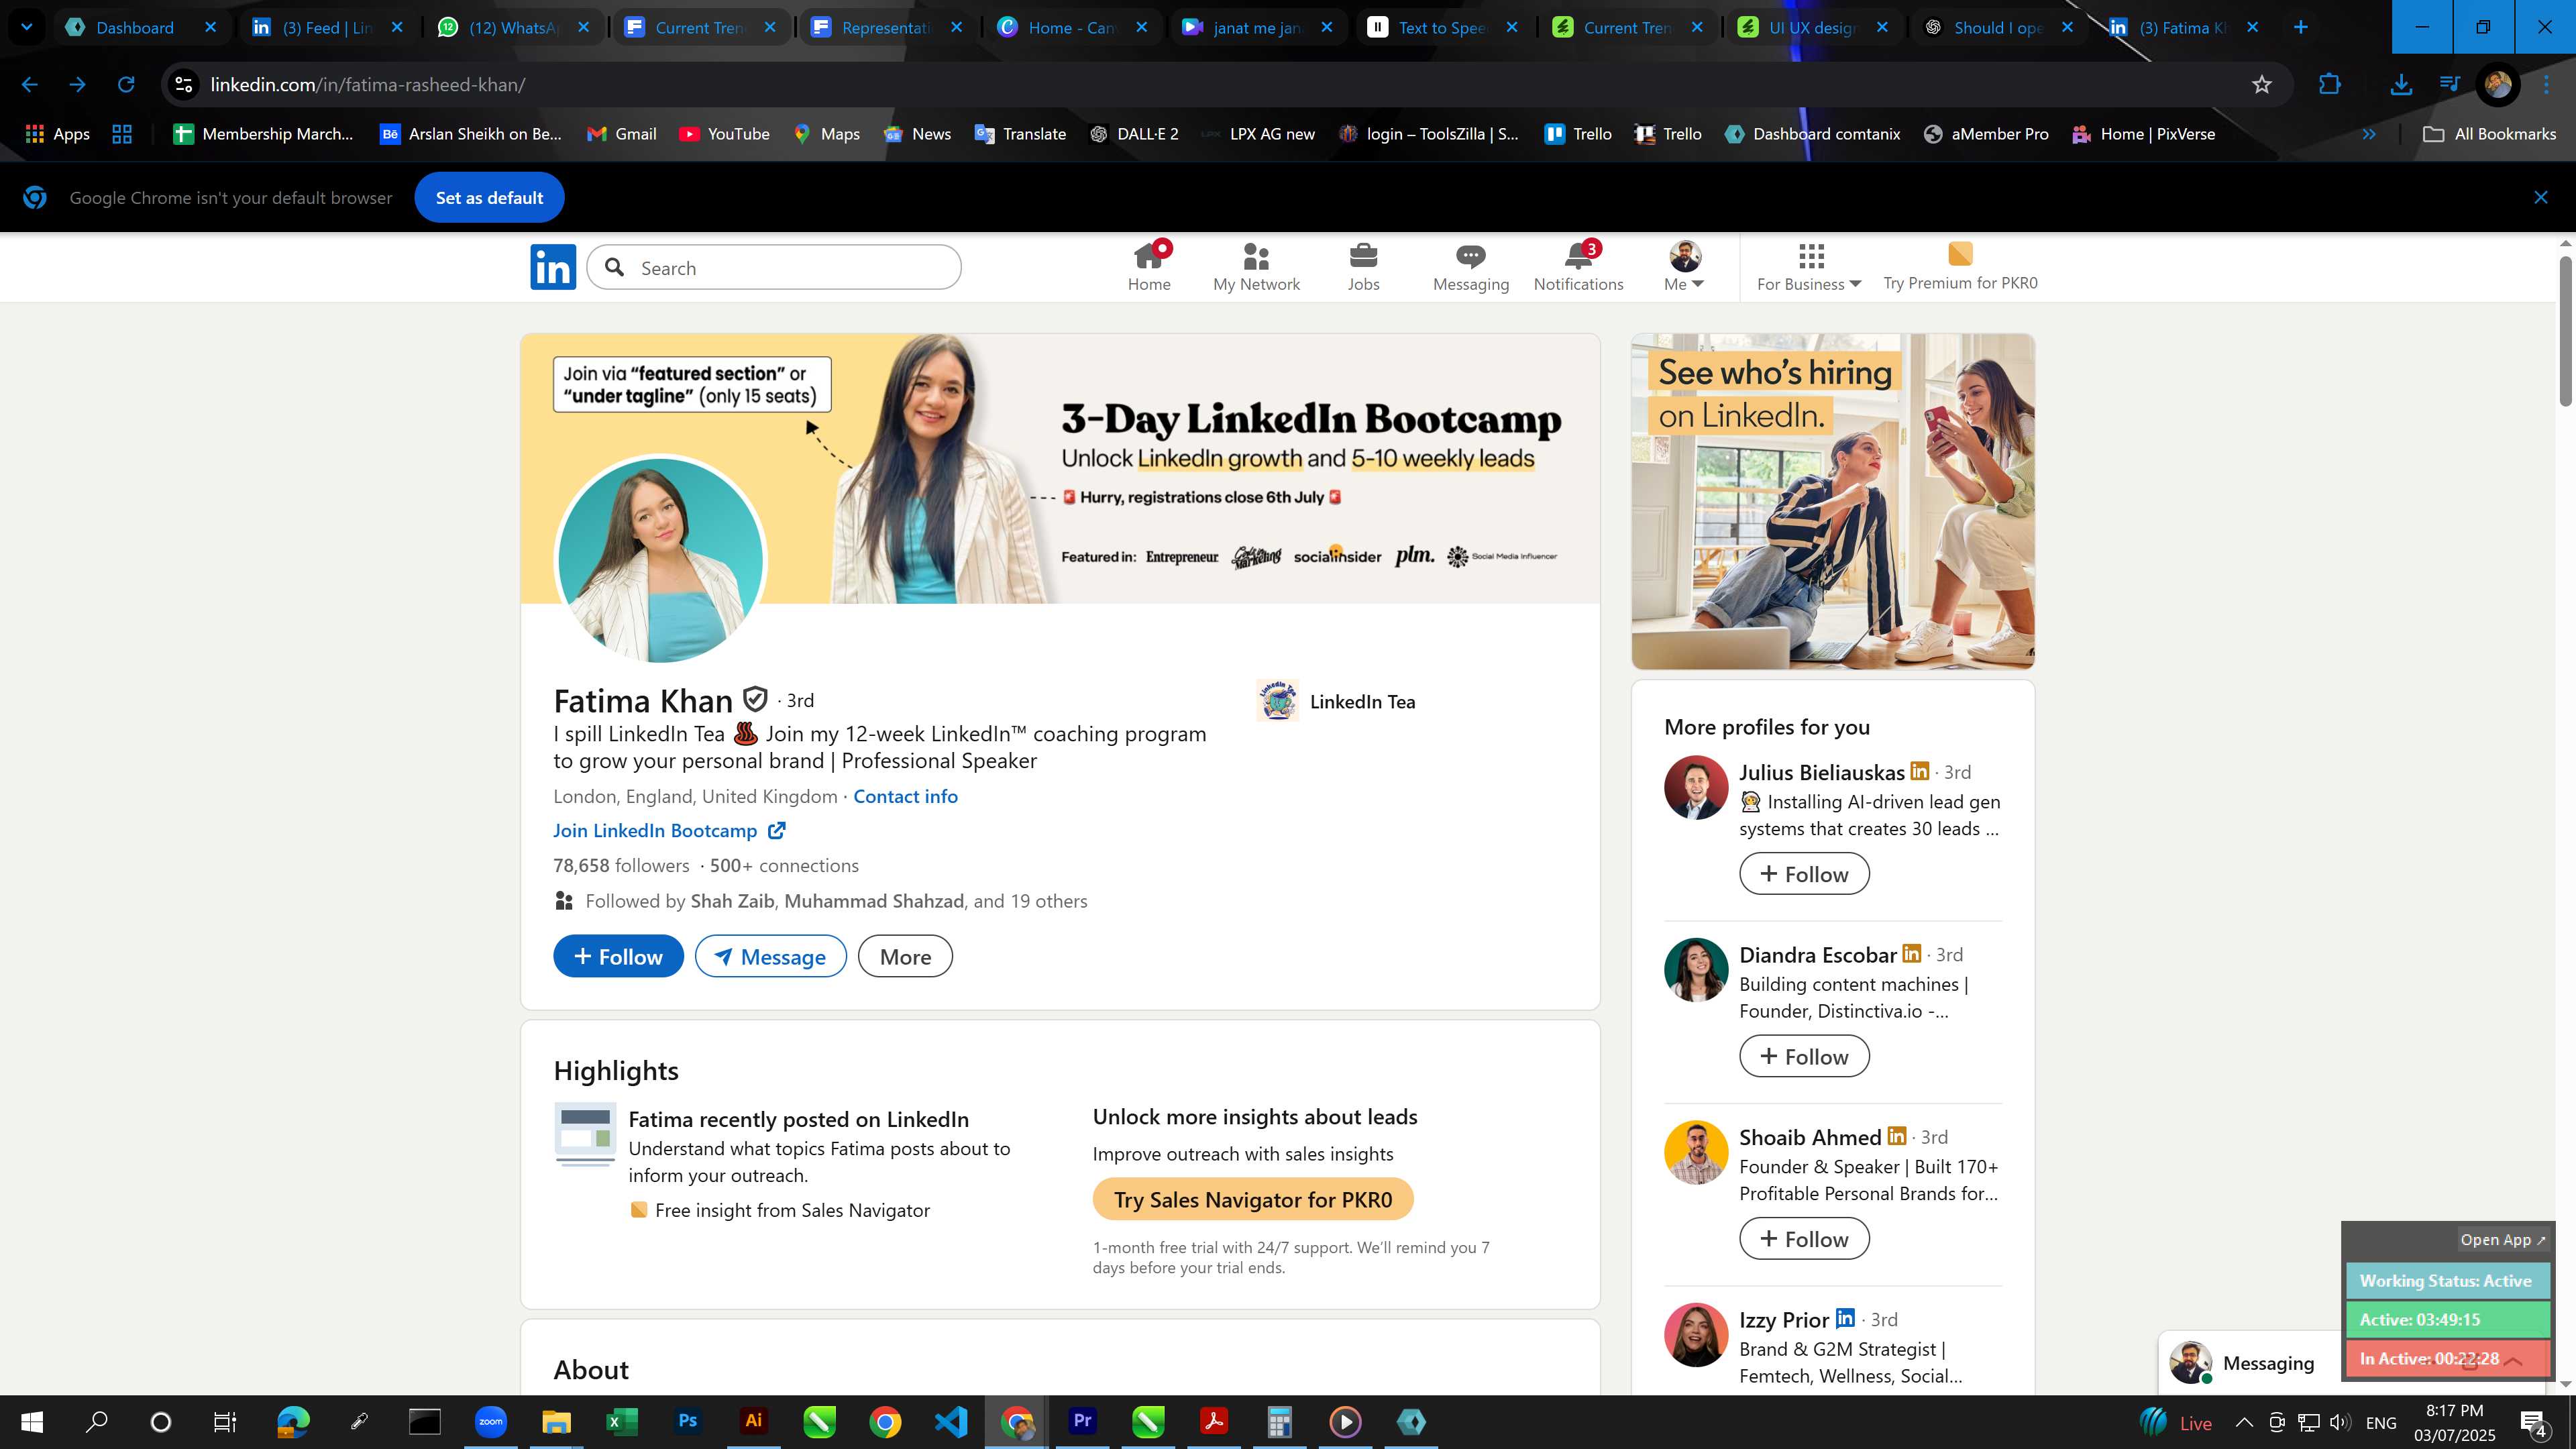Open Izzy Prior's profile
The image size is (2576, 1449).
coord(1783,1319)
